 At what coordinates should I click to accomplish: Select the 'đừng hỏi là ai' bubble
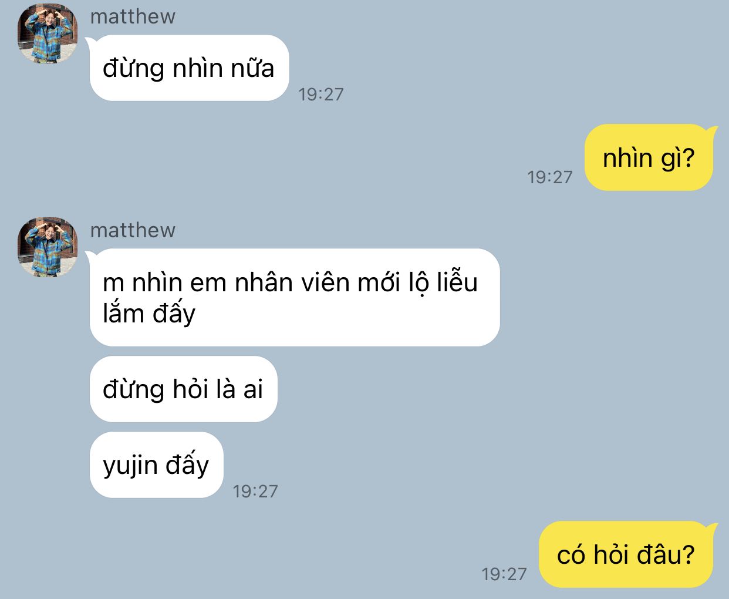[183, 389]
